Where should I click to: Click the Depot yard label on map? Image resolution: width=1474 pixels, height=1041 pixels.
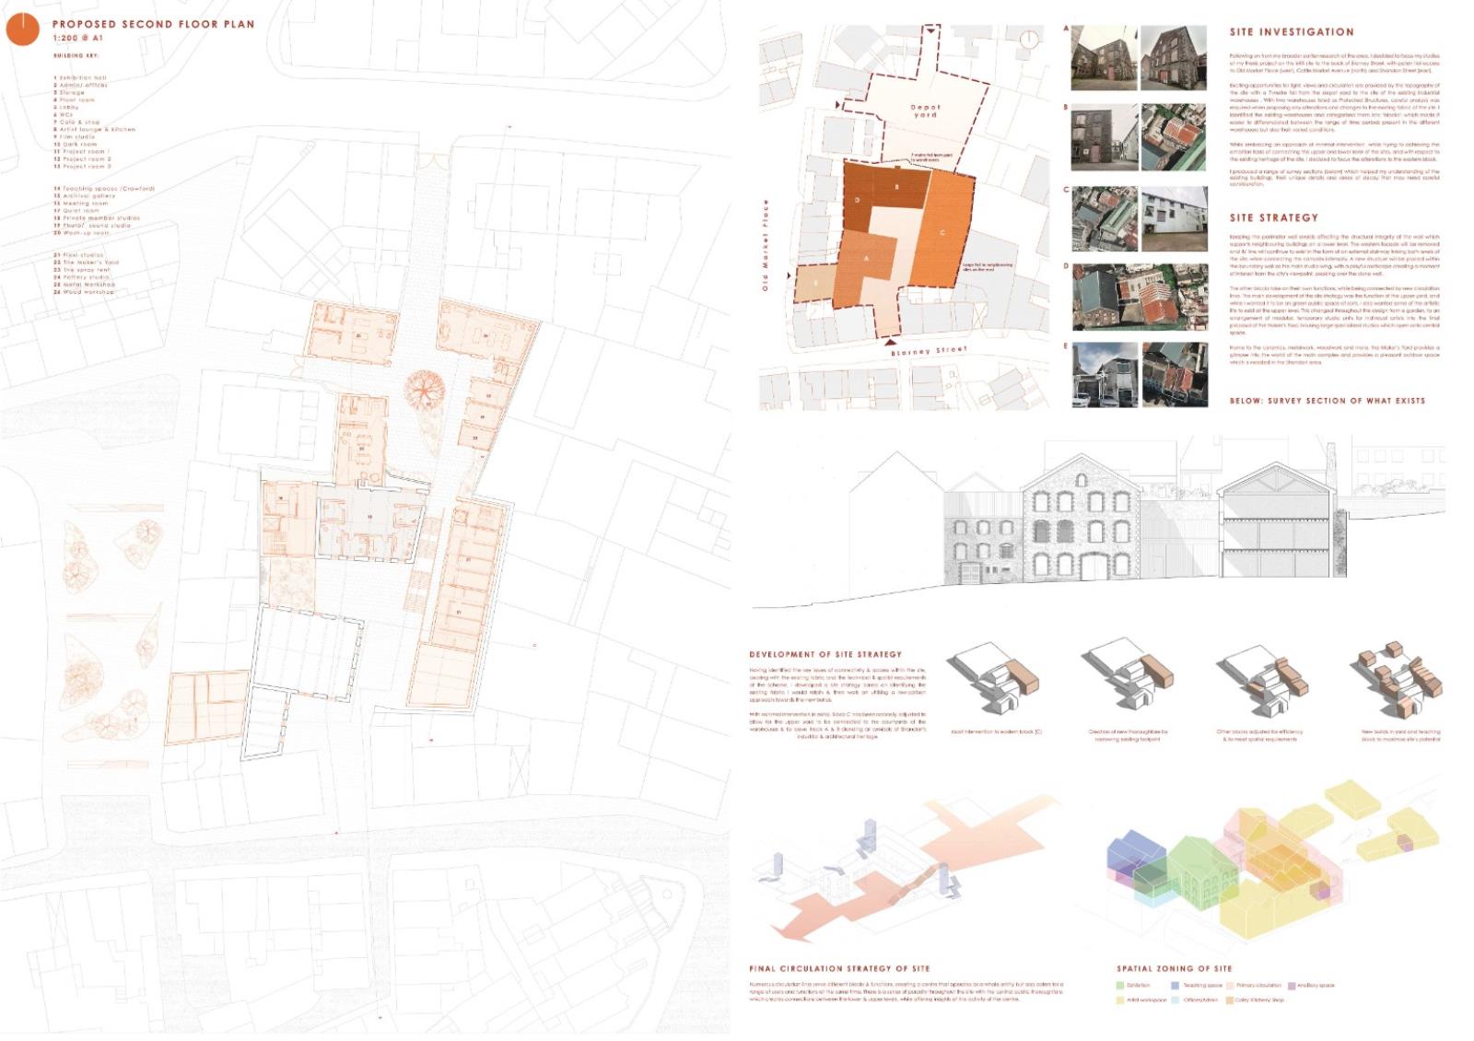[x=925, y=111]
